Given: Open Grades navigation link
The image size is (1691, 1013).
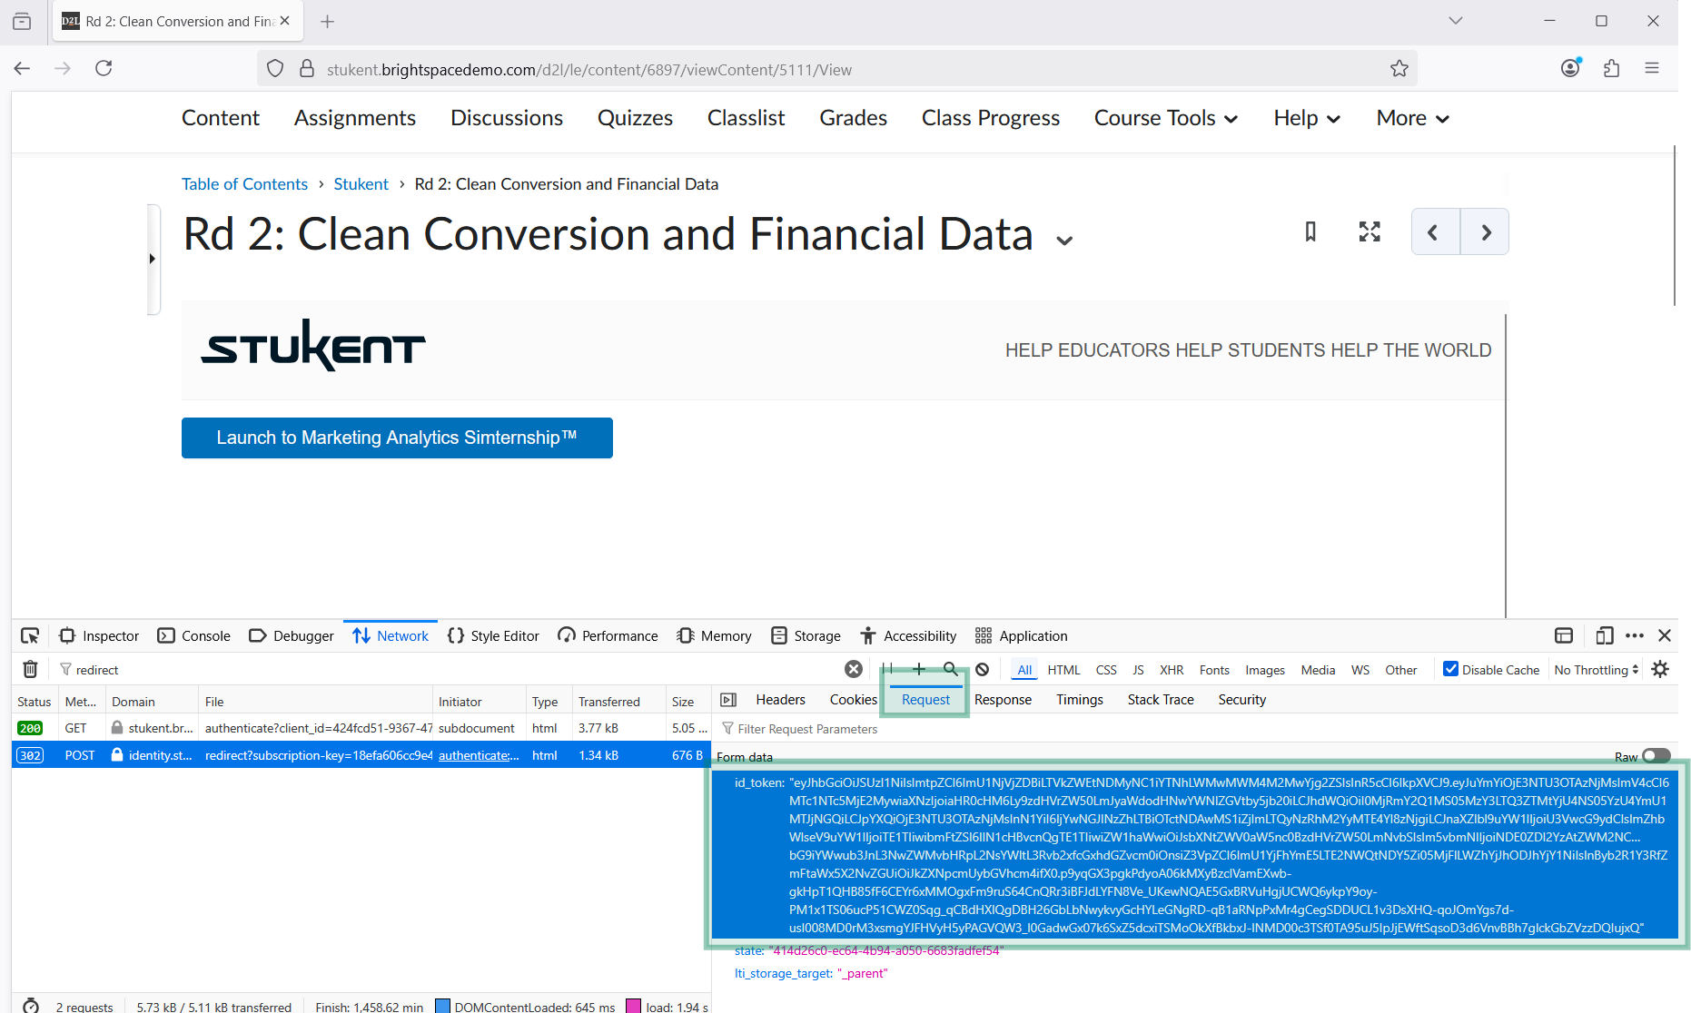Looking at the screenshot, I should [853, 118].
